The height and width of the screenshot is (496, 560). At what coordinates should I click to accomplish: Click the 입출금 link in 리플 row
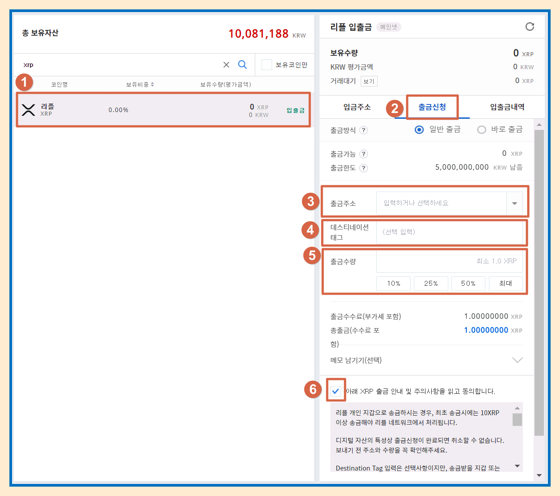point(295,110)
